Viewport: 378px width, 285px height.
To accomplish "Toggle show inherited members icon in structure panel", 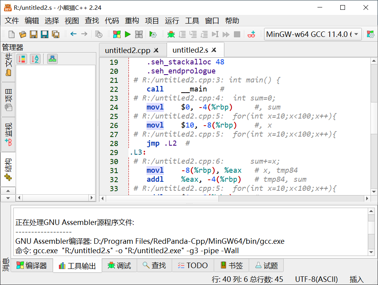I will click(52, 59).
